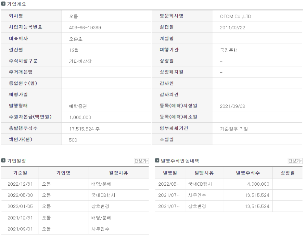This screenshot has height=236, width=304.
Task: Select the 상장일 column header in share table
Action: 287,173
